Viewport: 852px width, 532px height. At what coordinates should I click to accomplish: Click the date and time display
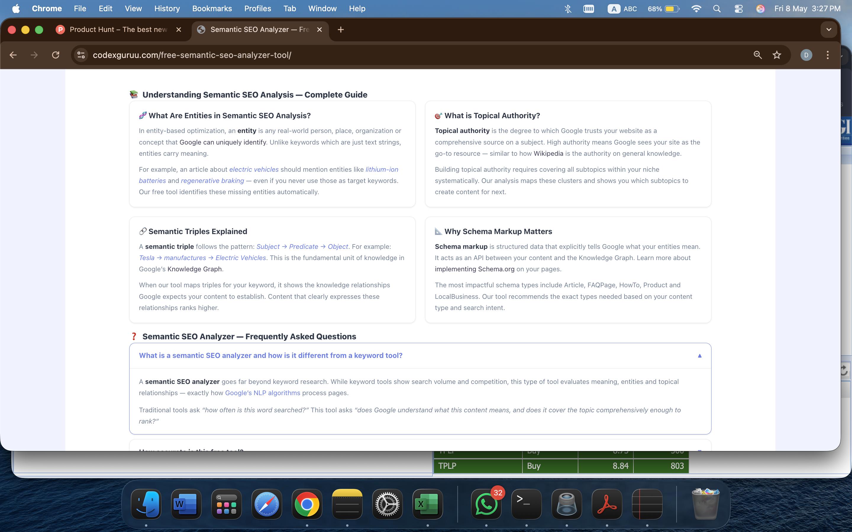click(807, 9)
